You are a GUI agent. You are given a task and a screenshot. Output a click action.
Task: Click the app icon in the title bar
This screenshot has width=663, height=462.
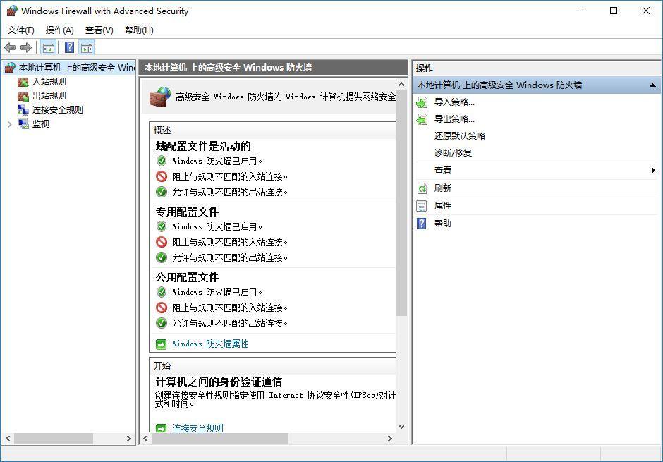(12, 11)
